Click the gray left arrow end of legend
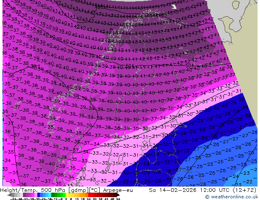This screenshot has width=260, height=200. pos(9,195)
